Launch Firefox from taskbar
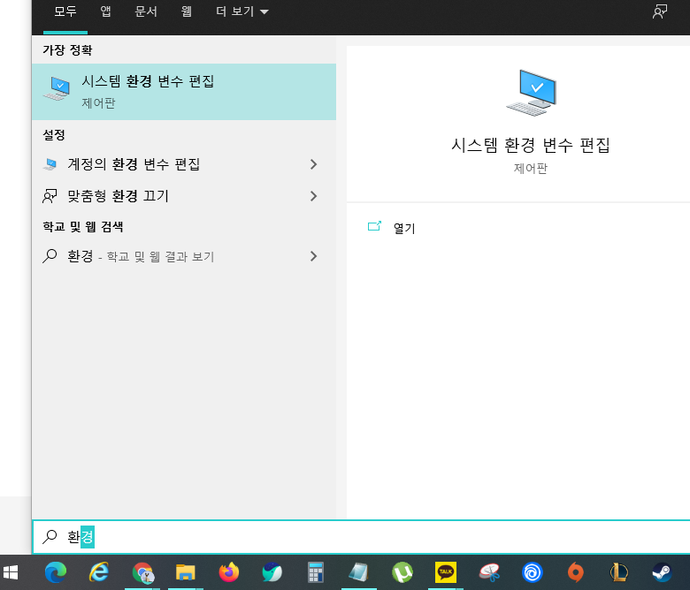This screenshot has height=590, width=690. click(x=229, y=572)
